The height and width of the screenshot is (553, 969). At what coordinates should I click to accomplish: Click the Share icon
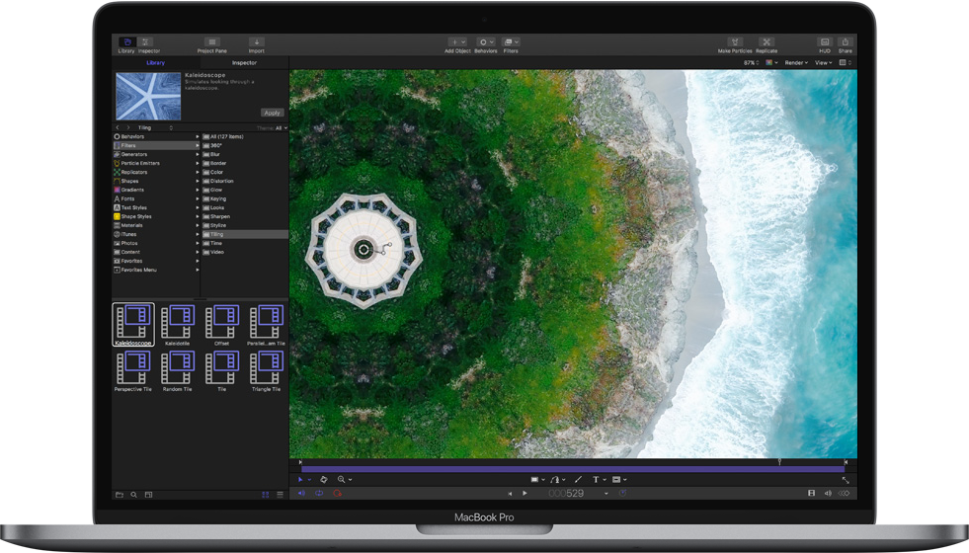click(x=846, y=43)
